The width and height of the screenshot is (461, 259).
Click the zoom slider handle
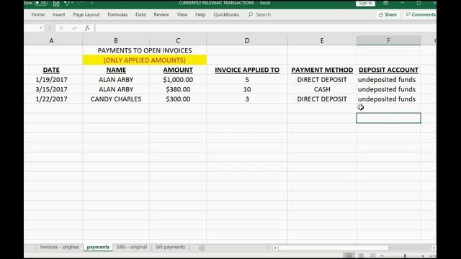tap(405, 256)
